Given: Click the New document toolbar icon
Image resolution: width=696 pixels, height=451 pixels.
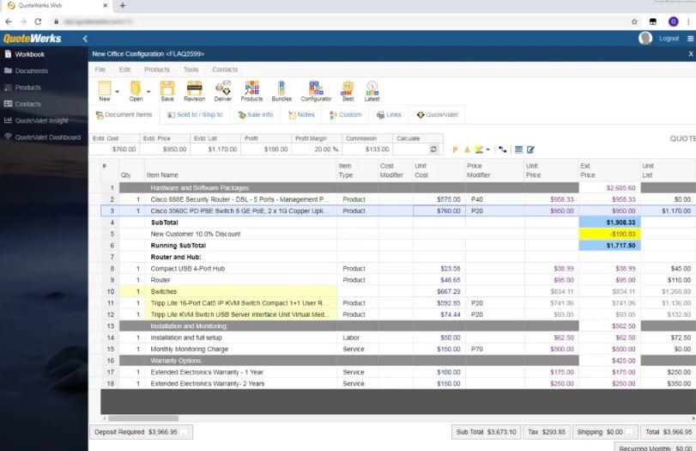Looking at the screenshot, I should click(105, 91).
